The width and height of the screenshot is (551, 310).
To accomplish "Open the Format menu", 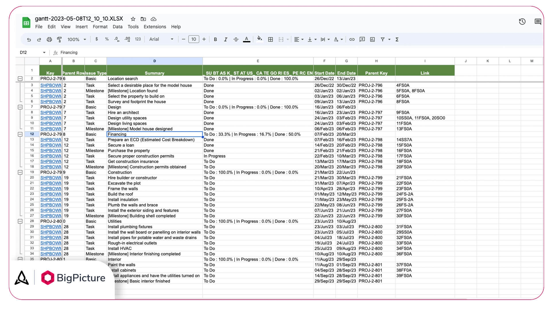I will [x=100, y=27].
